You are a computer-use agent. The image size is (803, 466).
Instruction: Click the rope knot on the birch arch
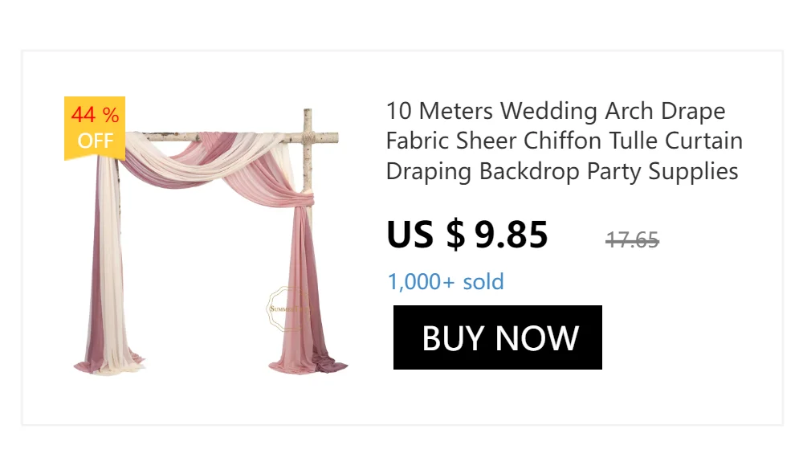(x=308, y=137)
